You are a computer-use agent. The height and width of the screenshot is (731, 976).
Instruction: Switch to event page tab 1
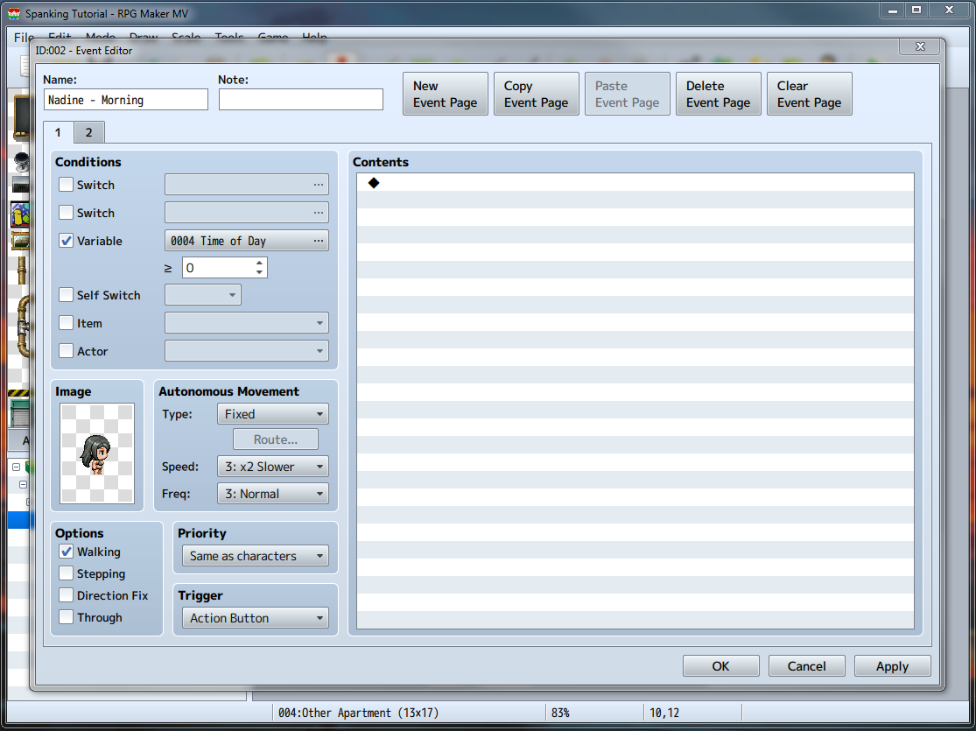(x=58, y=132)
